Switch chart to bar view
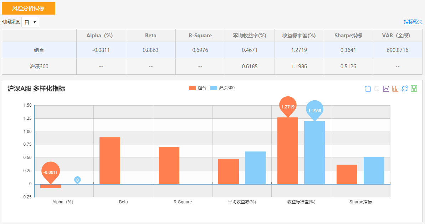The width and height of the screenshot is (425, 224). (x=395, y=89)
